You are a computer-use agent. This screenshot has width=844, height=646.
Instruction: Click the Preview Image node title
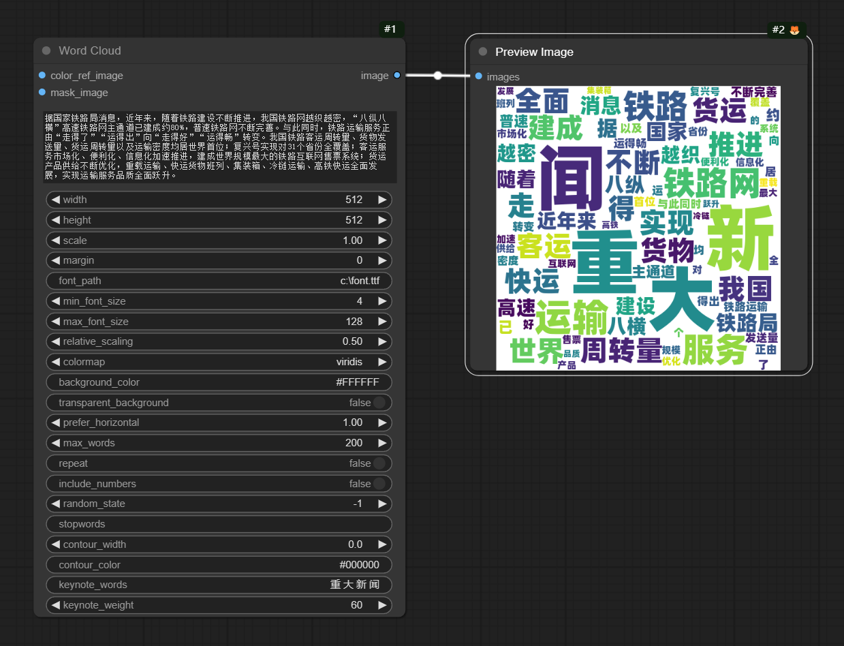click(x=534, y=52)
